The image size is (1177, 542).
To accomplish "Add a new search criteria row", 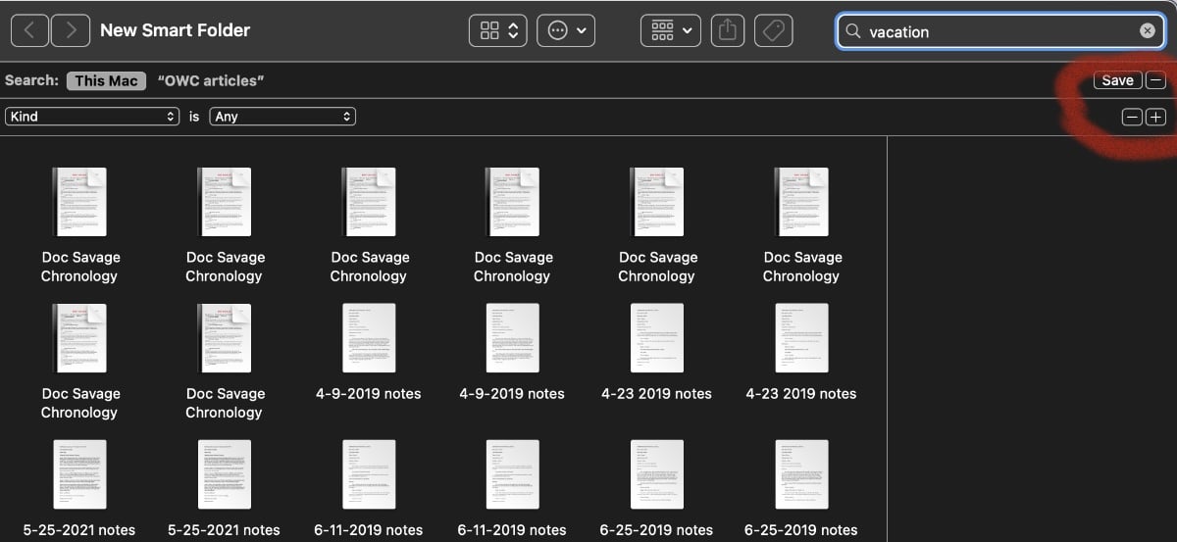I will (x=1155, y=117).
